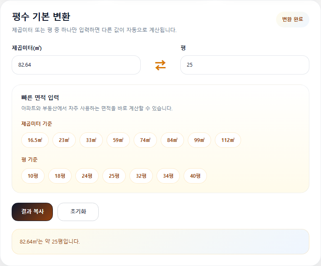This screenshot has height=266, width=321.
Task: Click the 평수 기본 변환 heading
Action: pos(41,17)
